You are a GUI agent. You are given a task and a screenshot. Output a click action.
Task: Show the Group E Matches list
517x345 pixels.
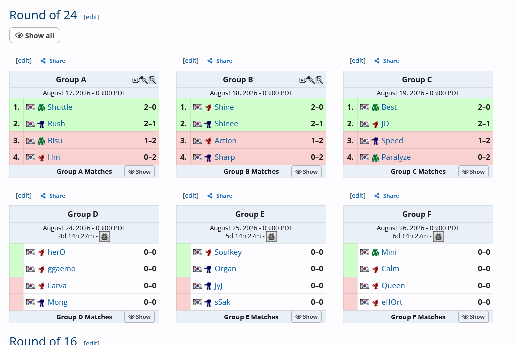(x=306, y=317)
